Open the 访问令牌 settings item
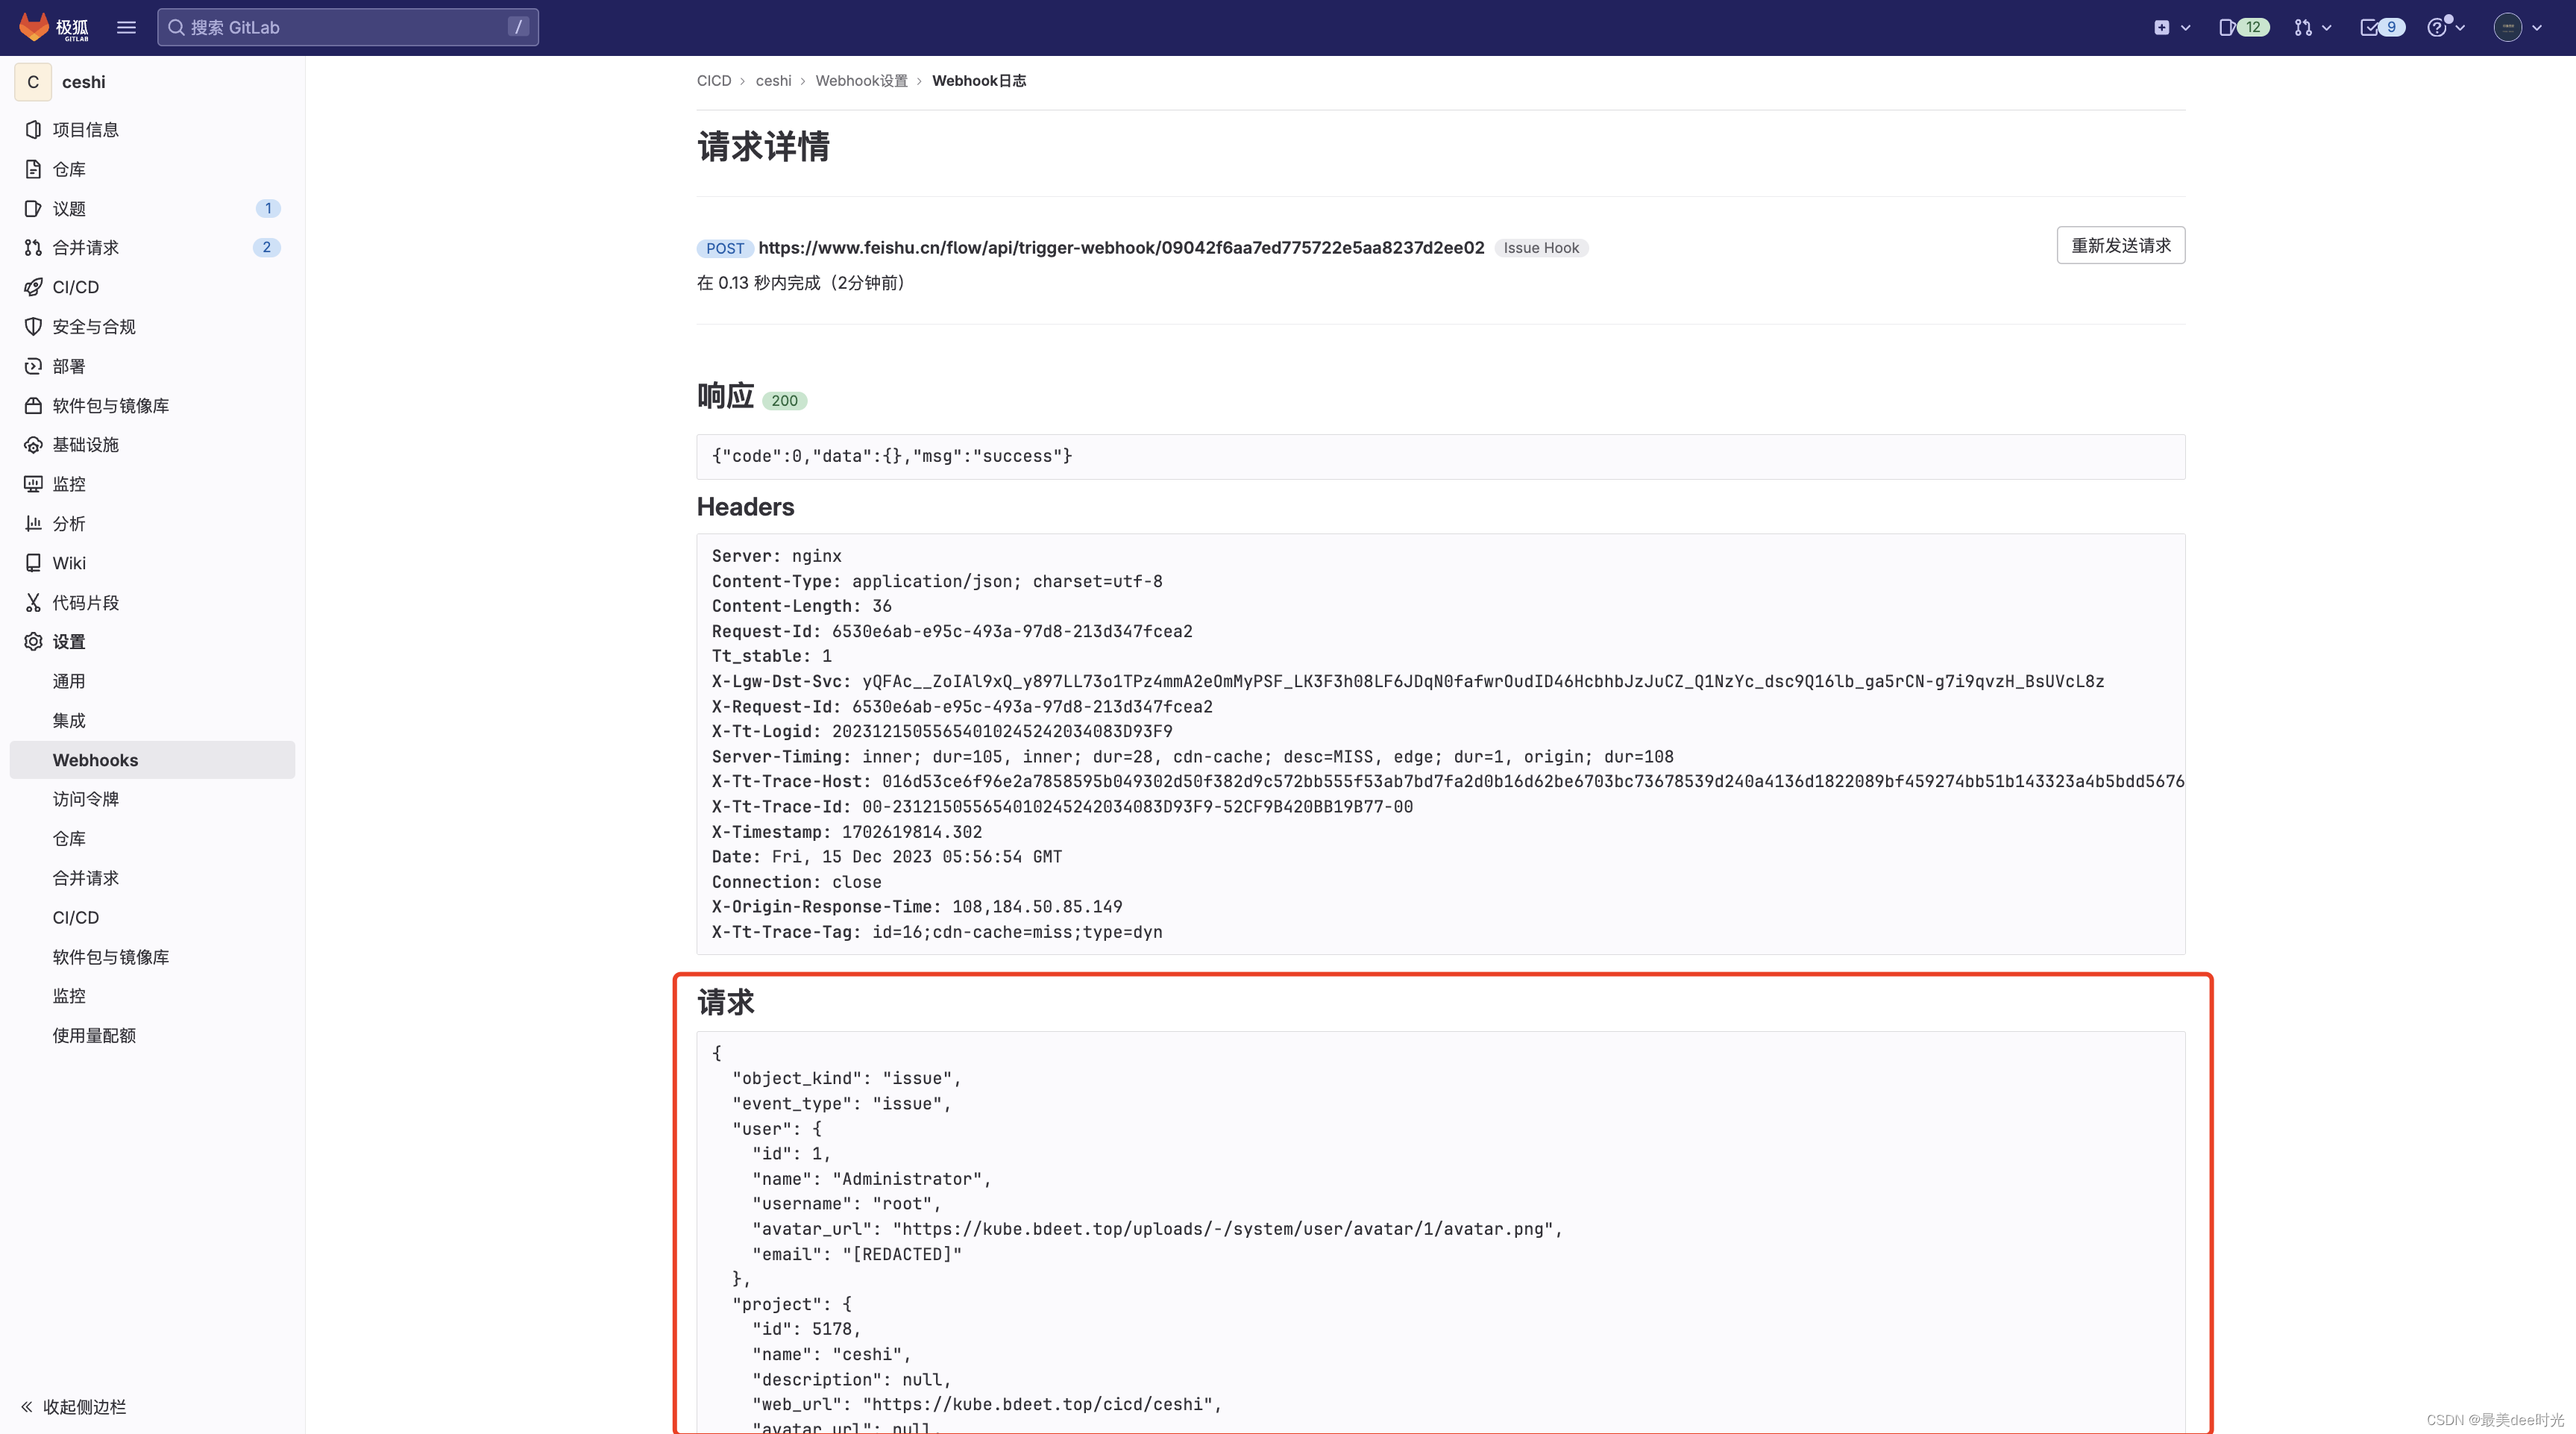Screen dimensions: 2576x1434 tap(85, 798)
